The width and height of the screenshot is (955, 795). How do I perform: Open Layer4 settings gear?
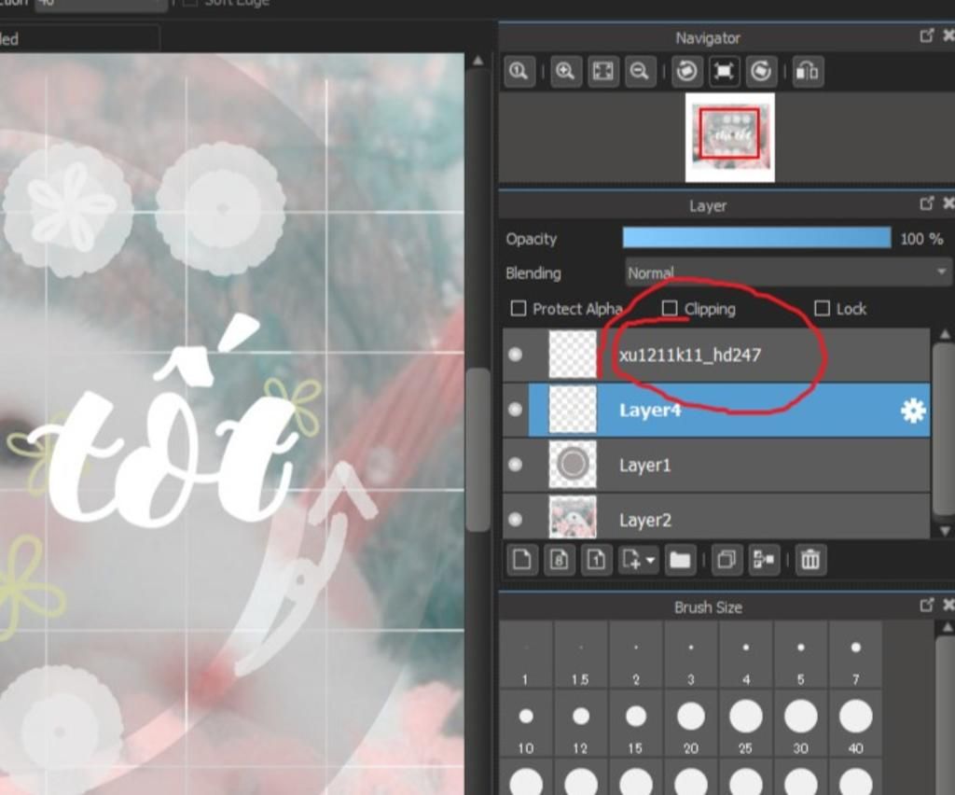912,411
